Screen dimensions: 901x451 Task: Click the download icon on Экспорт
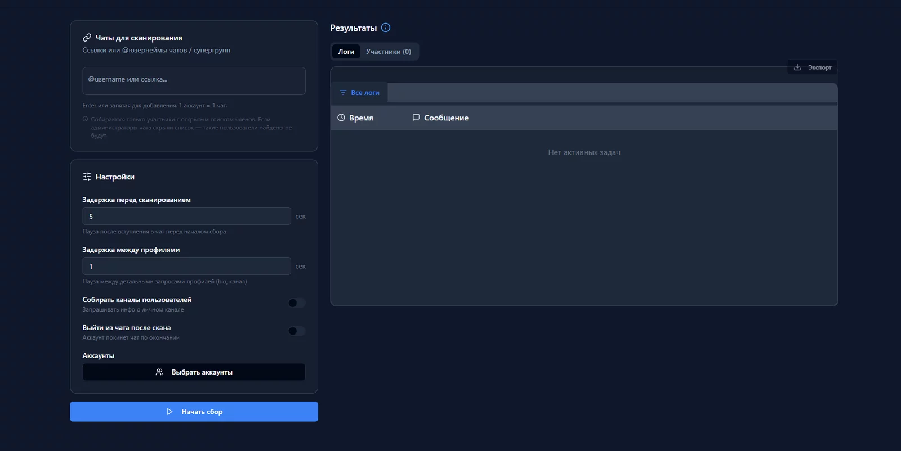[x=797, y=67]
